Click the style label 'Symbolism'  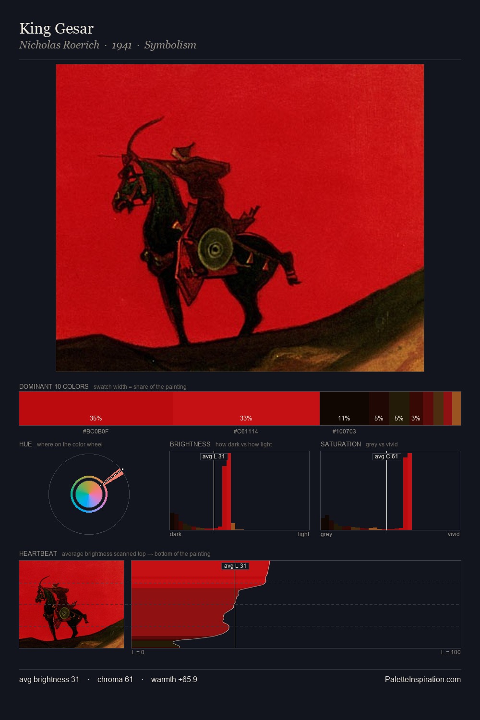(170, 45)
